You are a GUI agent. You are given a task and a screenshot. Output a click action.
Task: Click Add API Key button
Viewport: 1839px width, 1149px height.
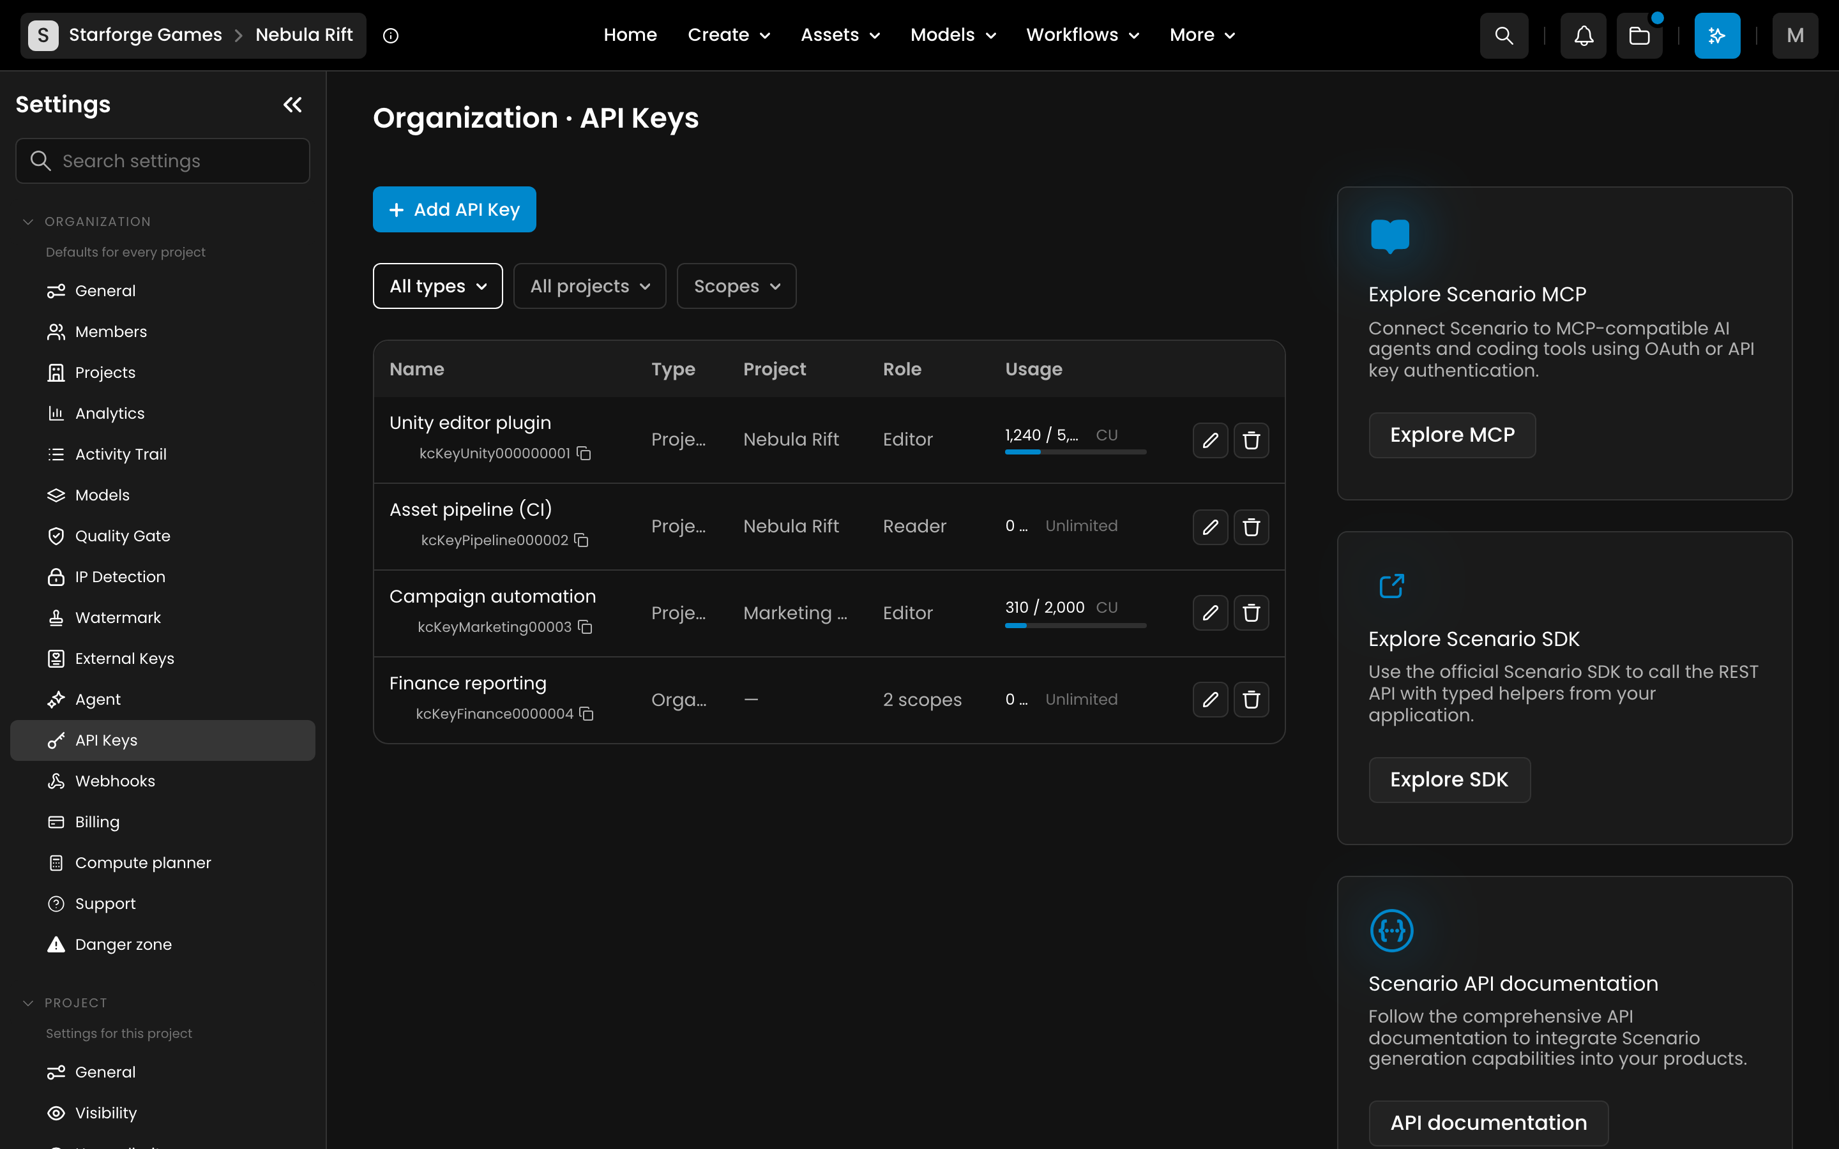pos(455,210)
